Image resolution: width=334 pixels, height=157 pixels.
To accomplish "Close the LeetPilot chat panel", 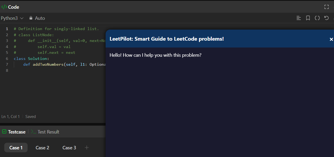I will [x=331, y=39].
